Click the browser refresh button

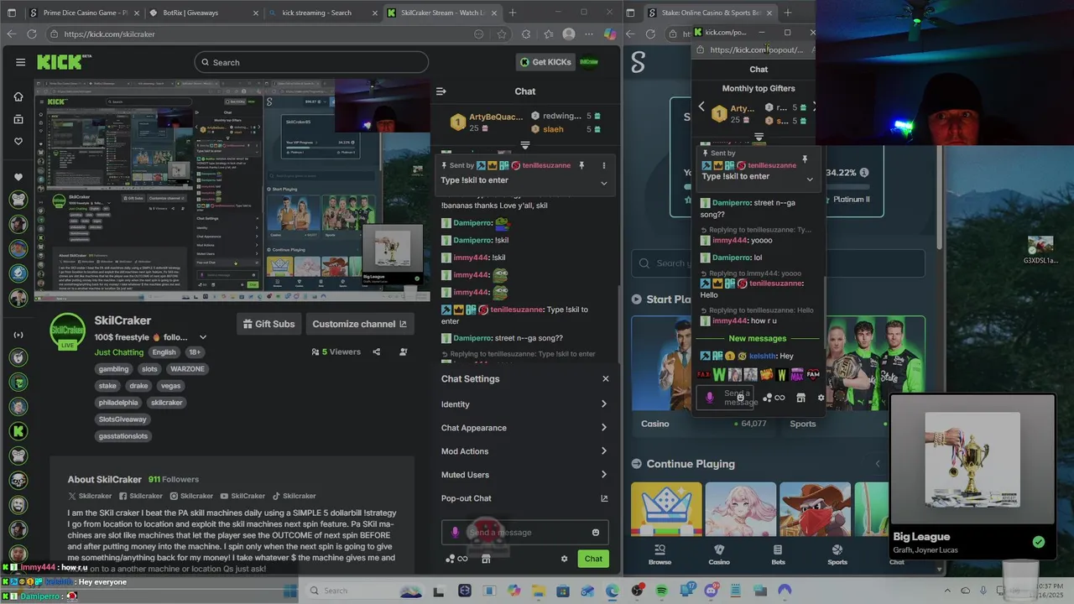(32, 34)
